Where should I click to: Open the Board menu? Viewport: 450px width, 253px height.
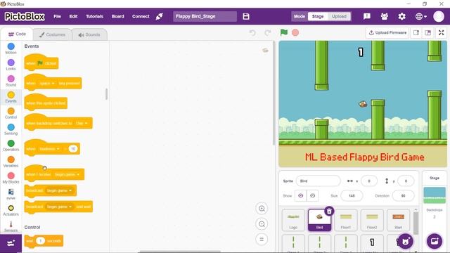(117, 16)
